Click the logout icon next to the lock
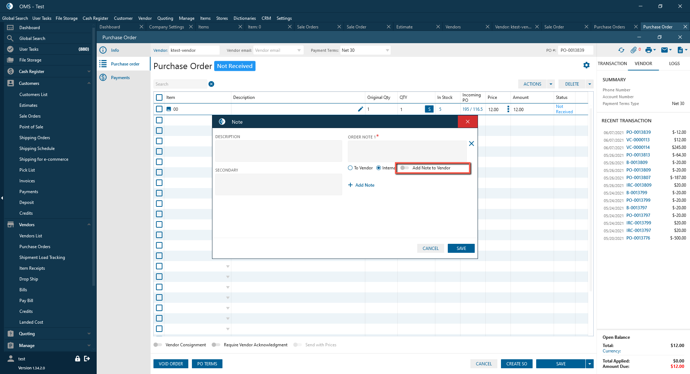 pos(87,359)
